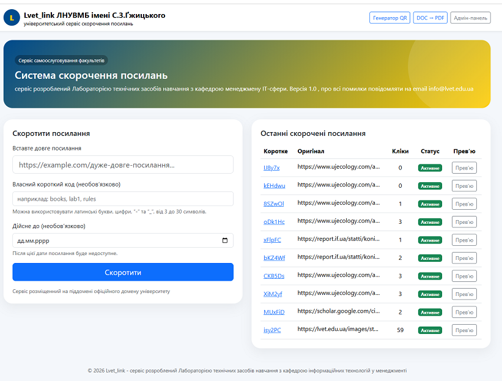The image size is (502, 381).
Task: Open the Генератор QR page
Action: click(389, 18)
